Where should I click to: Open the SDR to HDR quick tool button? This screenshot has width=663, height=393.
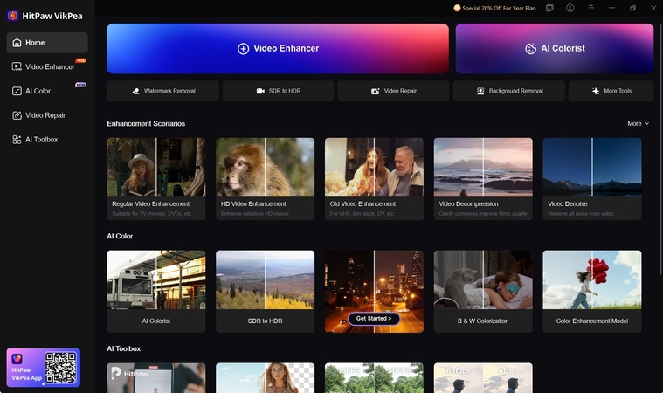pyautogui.click(x=279, y=91)
